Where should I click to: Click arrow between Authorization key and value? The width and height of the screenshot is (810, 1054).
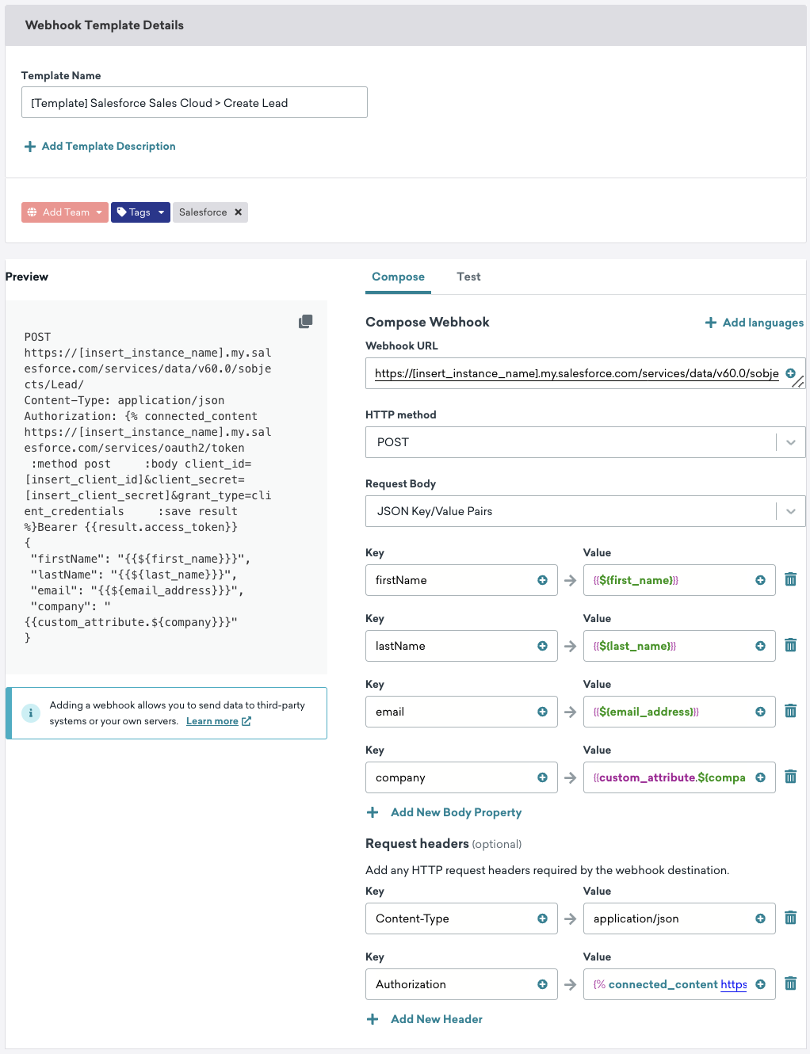pos(571,985)
